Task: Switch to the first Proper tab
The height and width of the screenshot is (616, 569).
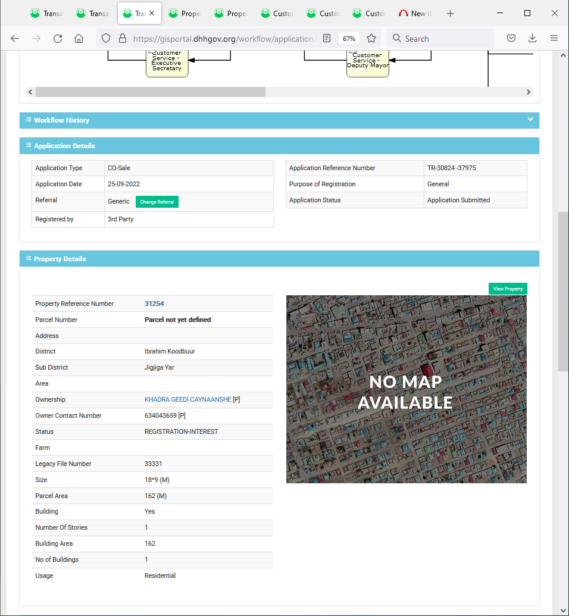Action: [x=185, y=13]
